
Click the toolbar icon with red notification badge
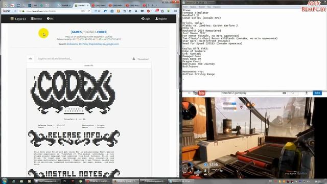pos(157,11)
